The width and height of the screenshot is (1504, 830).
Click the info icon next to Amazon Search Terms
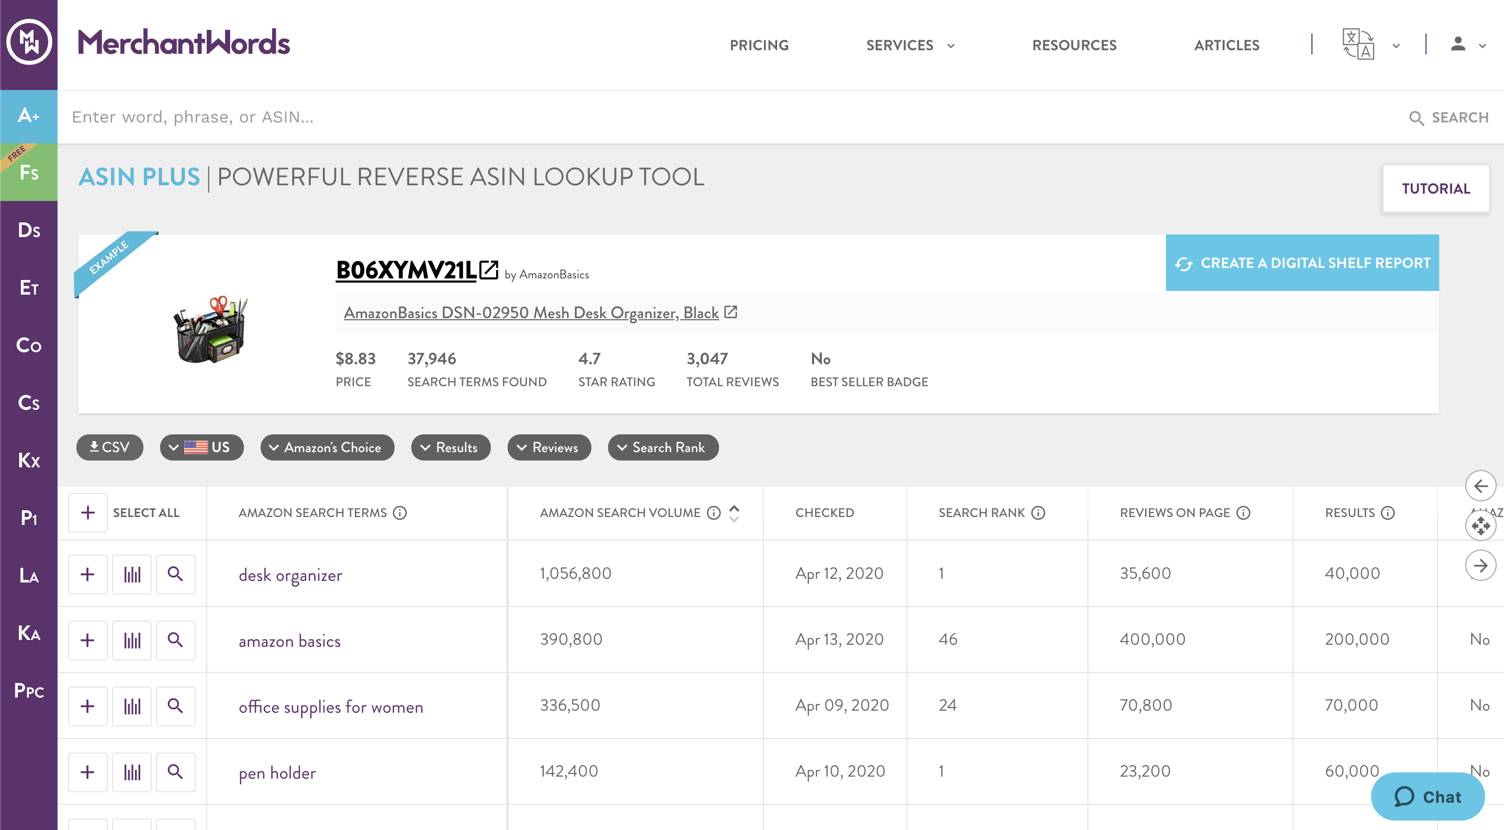click(400, 512)
